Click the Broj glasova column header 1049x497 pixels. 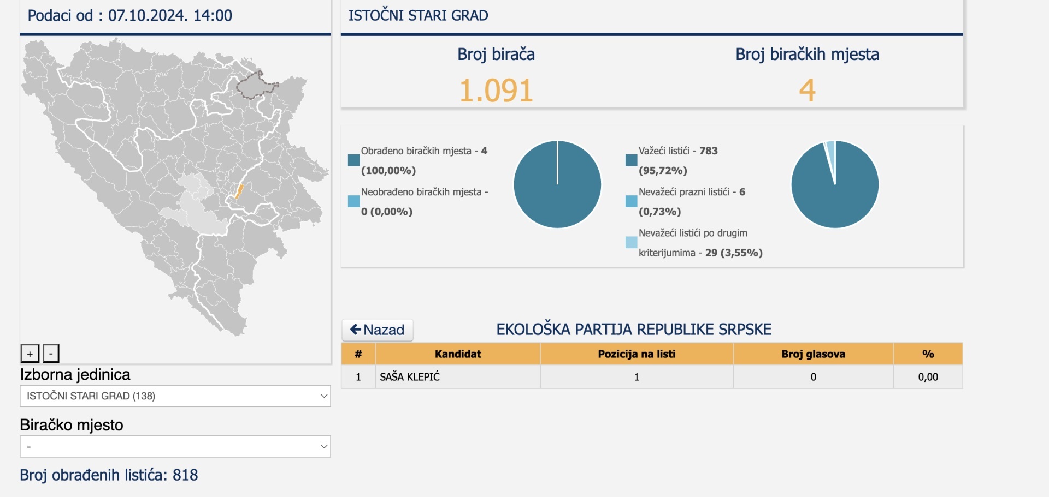click(813, 354)
